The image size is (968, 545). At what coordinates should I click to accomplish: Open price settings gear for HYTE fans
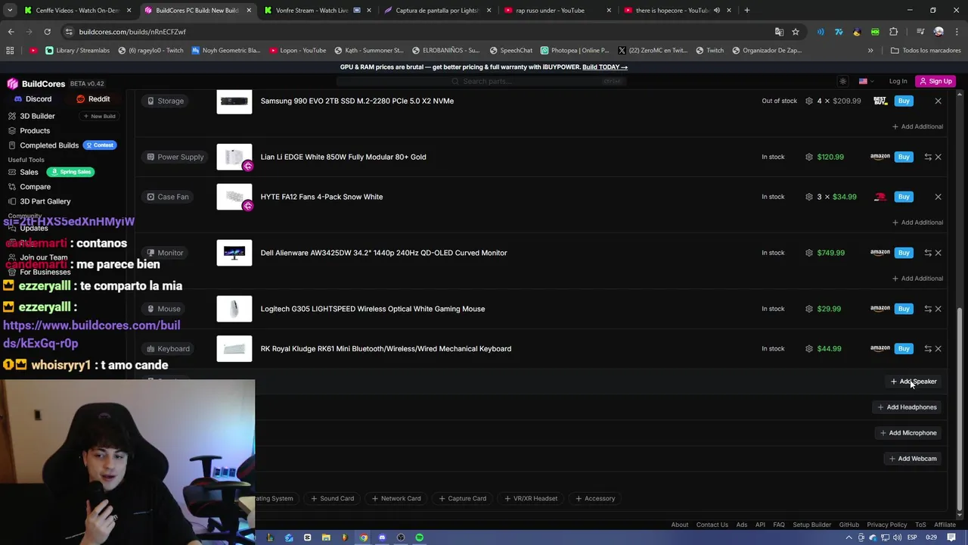[x=809, y=197]
